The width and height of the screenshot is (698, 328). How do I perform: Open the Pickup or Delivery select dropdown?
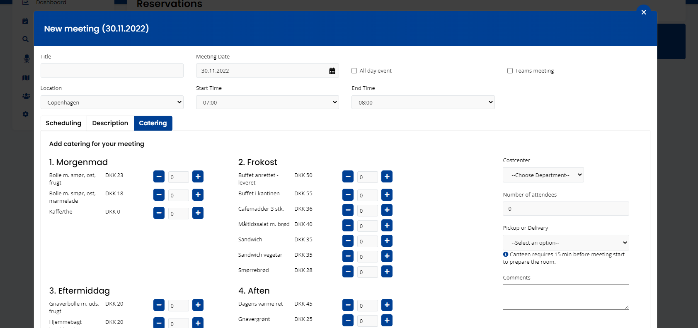click(566, 243)
